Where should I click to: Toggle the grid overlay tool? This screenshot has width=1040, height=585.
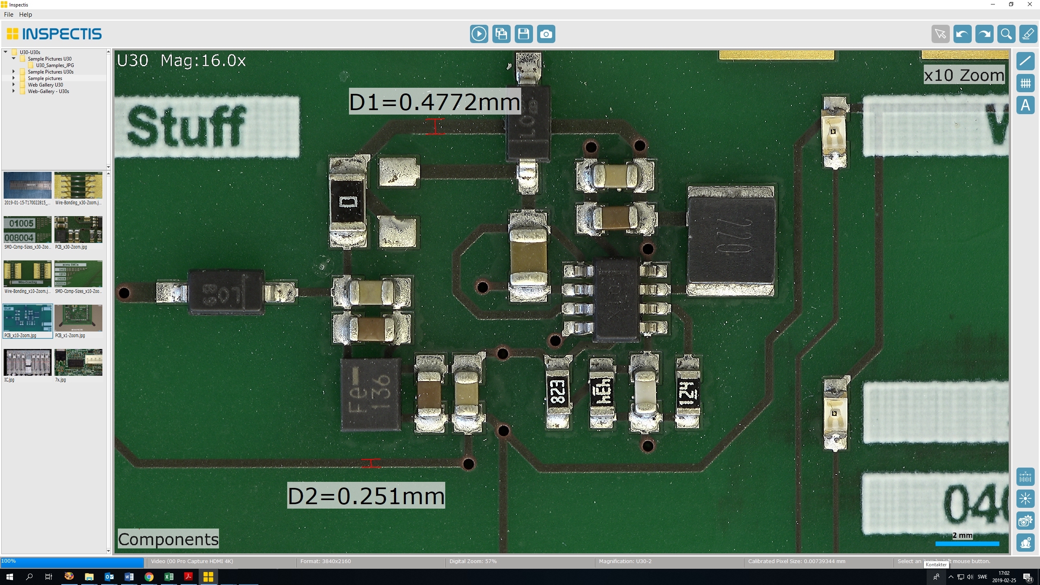pos(1025,83)
